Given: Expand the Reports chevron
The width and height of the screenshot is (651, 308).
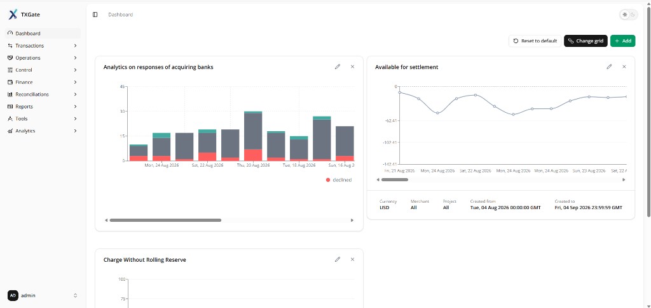Looking at the screenshot, I should (75, 106).
